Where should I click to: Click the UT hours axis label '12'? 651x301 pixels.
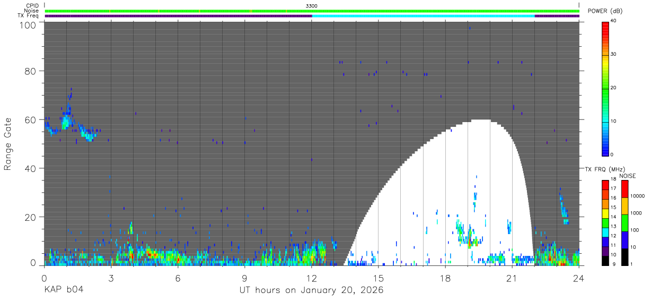(312, 278)
